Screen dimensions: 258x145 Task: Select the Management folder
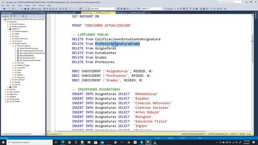click(14, 99)
